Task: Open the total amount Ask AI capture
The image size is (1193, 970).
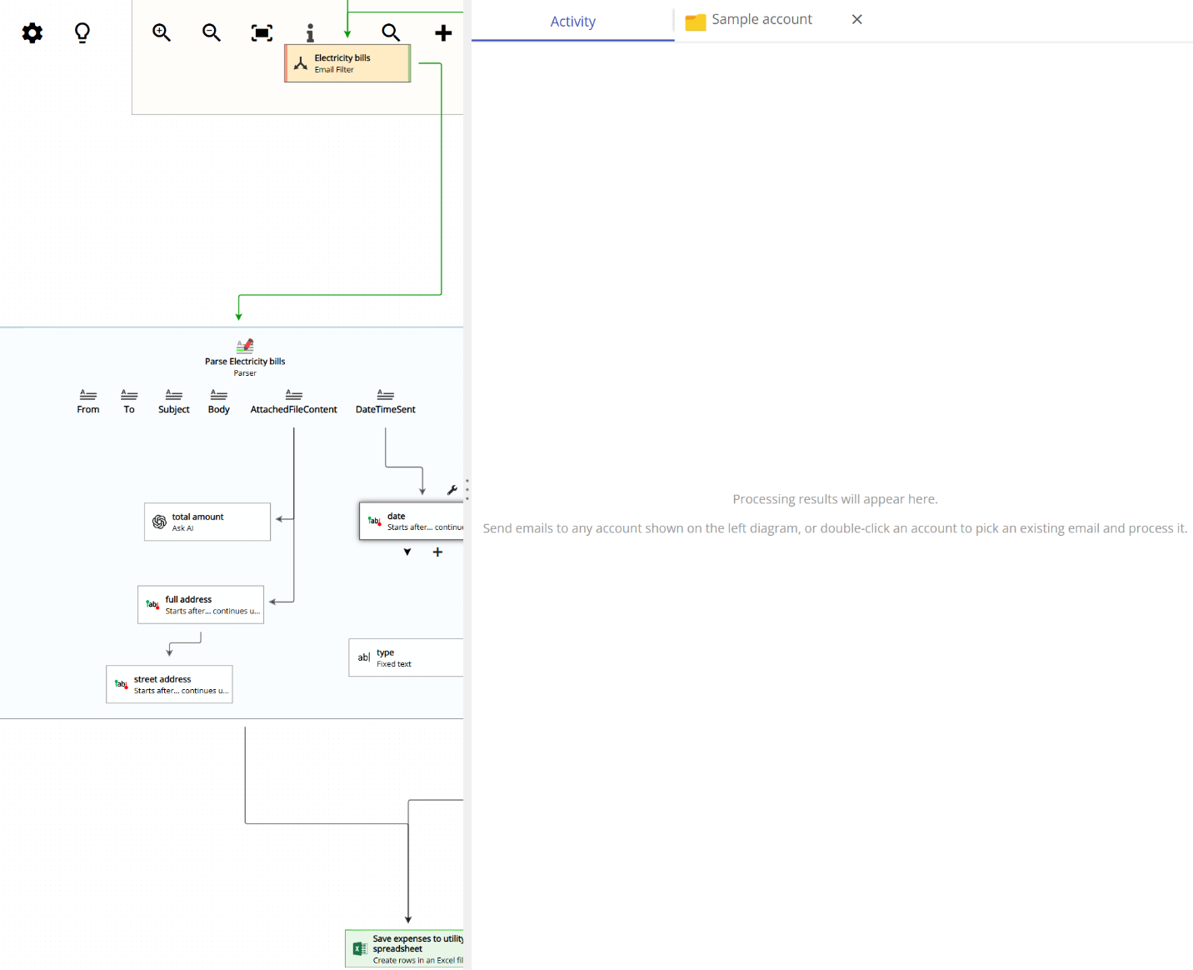Action: 207,522
